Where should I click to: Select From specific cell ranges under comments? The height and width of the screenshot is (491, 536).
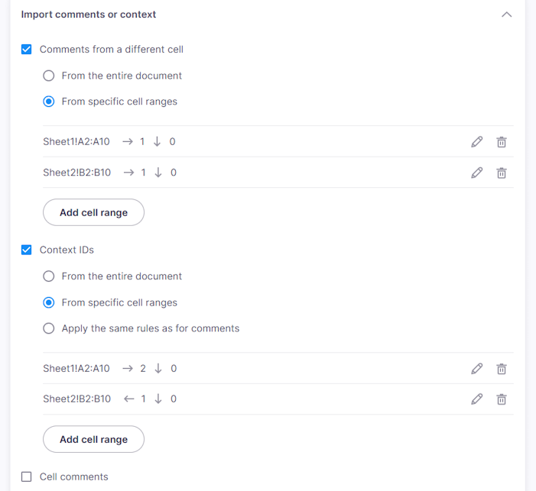[48, 102]
